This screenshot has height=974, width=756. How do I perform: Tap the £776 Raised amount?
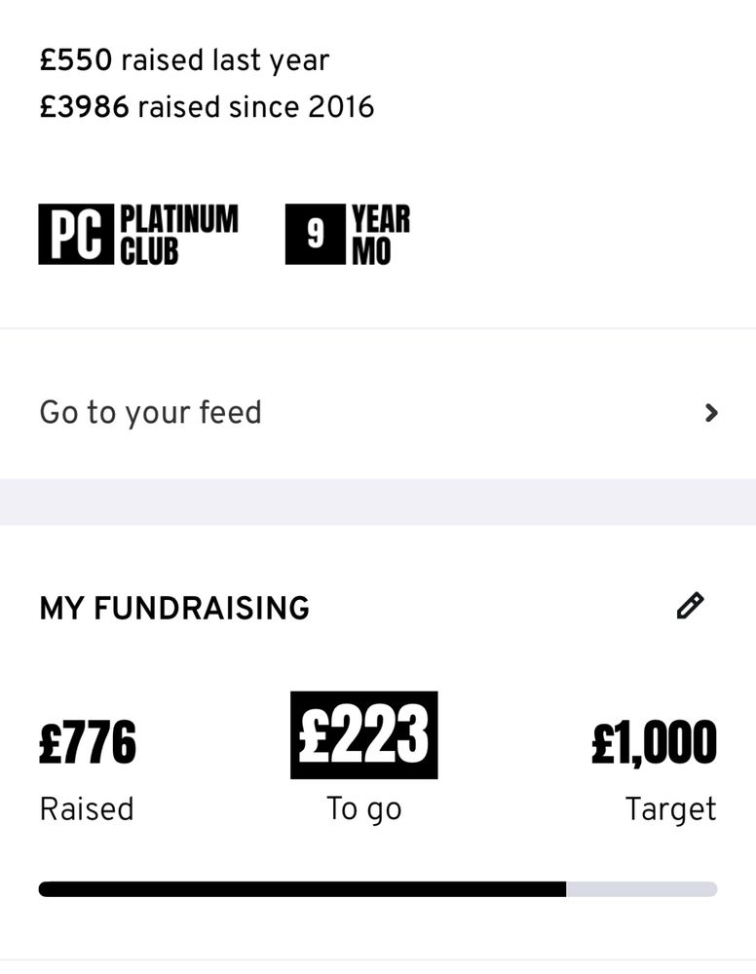(88, 741)
